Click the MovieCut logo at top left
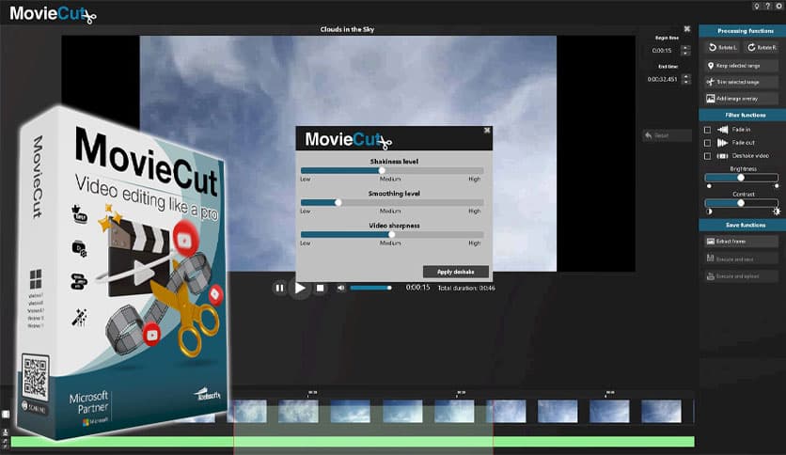786x455 pixels. [53, 14]
